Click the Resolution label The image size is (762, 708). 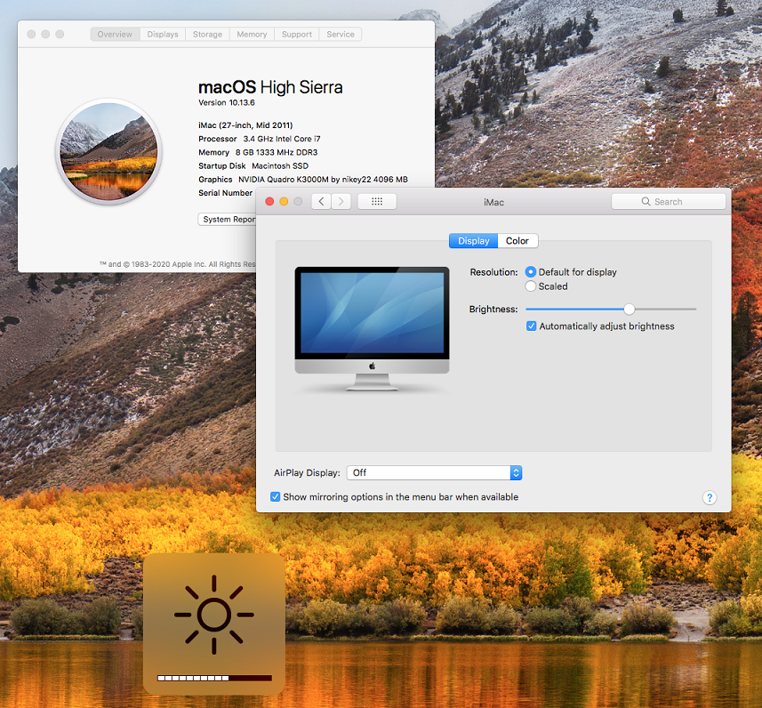[493, 272]
